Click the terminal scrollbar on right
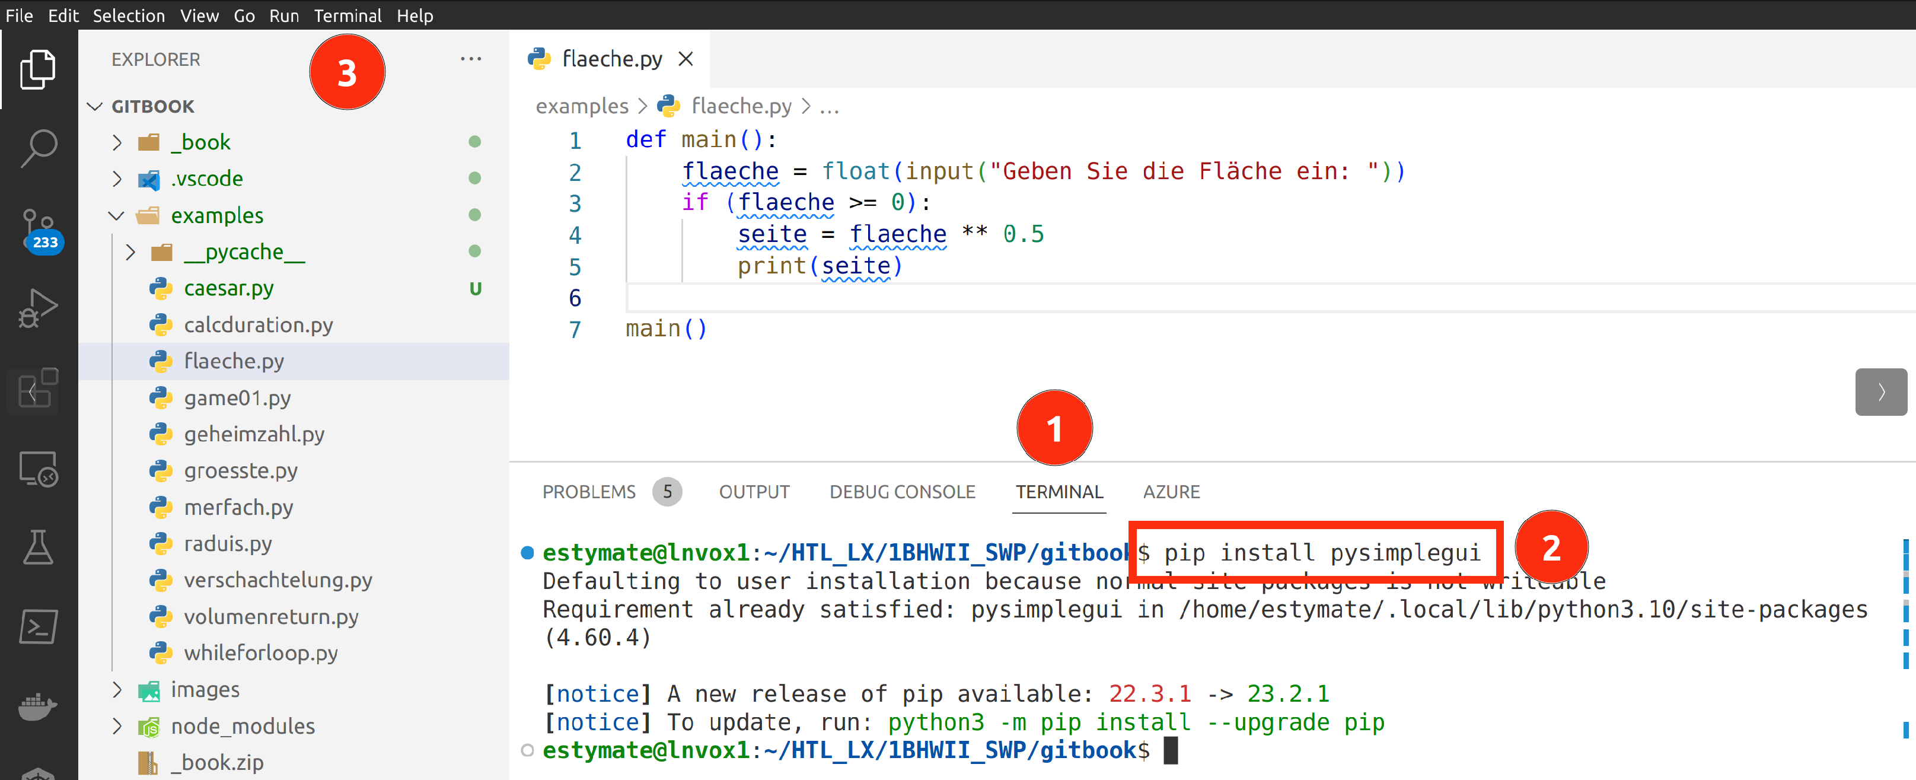 click(1905, 640)
